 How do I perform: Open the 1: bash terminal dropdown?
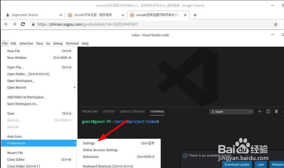click(x=231, y=112)
